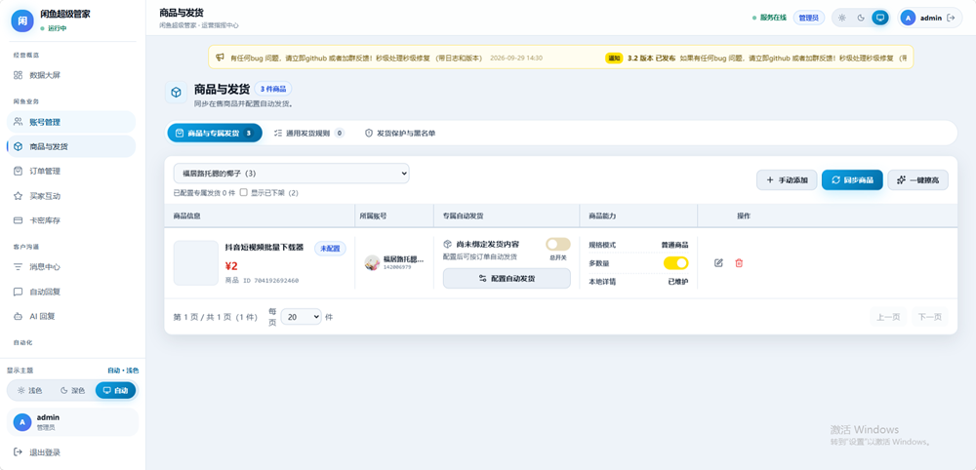Click the red delete trash icon
The width and height of the screenshot is (976, 470).
coord(739,263)
